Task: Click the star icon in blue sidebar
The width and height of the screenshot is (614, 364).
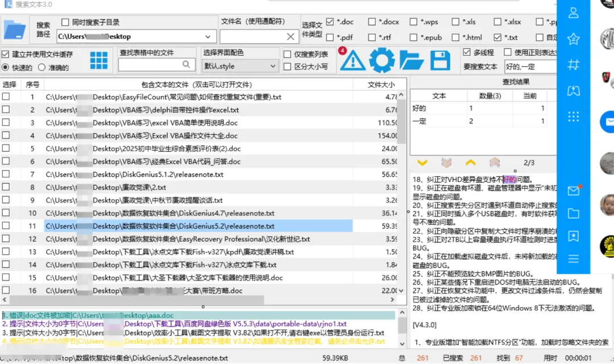Action: 573,39
